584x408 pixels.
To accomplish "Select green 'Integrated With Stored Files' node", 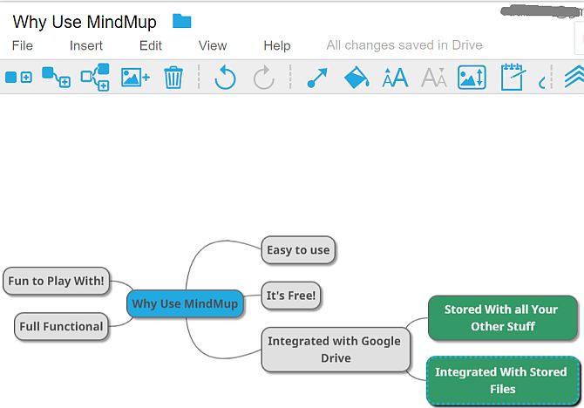I will tap(503, 380).
